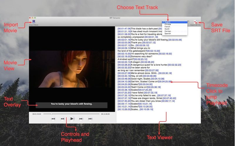Click the rewind playback button
235x146 pixels.
62,119
